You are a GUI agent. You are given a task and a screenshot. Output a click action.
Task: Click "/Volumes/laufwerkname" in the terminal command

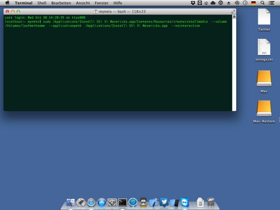coord(25,26)
